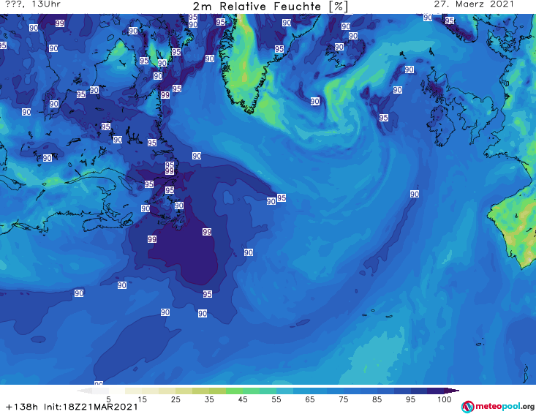This screenshot has width=536, height=414.
Task: Open the meteopool.org link text
Action: click(x=505, y=406)
